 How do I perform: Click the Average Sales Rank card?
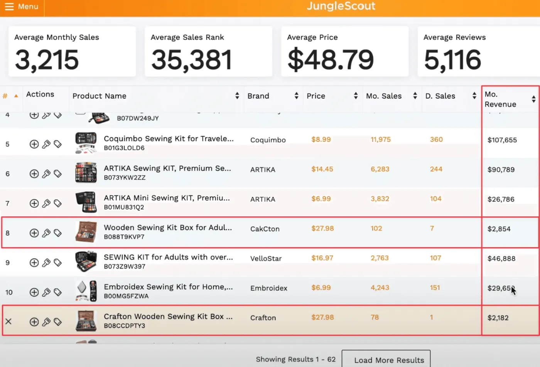pos(208,51)
